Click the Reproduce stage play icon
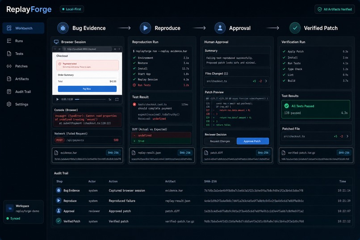This screenshot has height=240, width=360. tap(145, 28)
